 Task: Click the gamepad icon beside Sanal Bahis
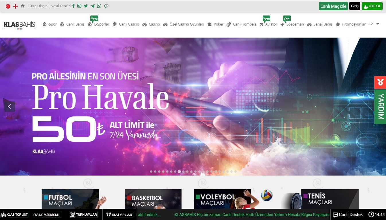(x=309, y=24)
